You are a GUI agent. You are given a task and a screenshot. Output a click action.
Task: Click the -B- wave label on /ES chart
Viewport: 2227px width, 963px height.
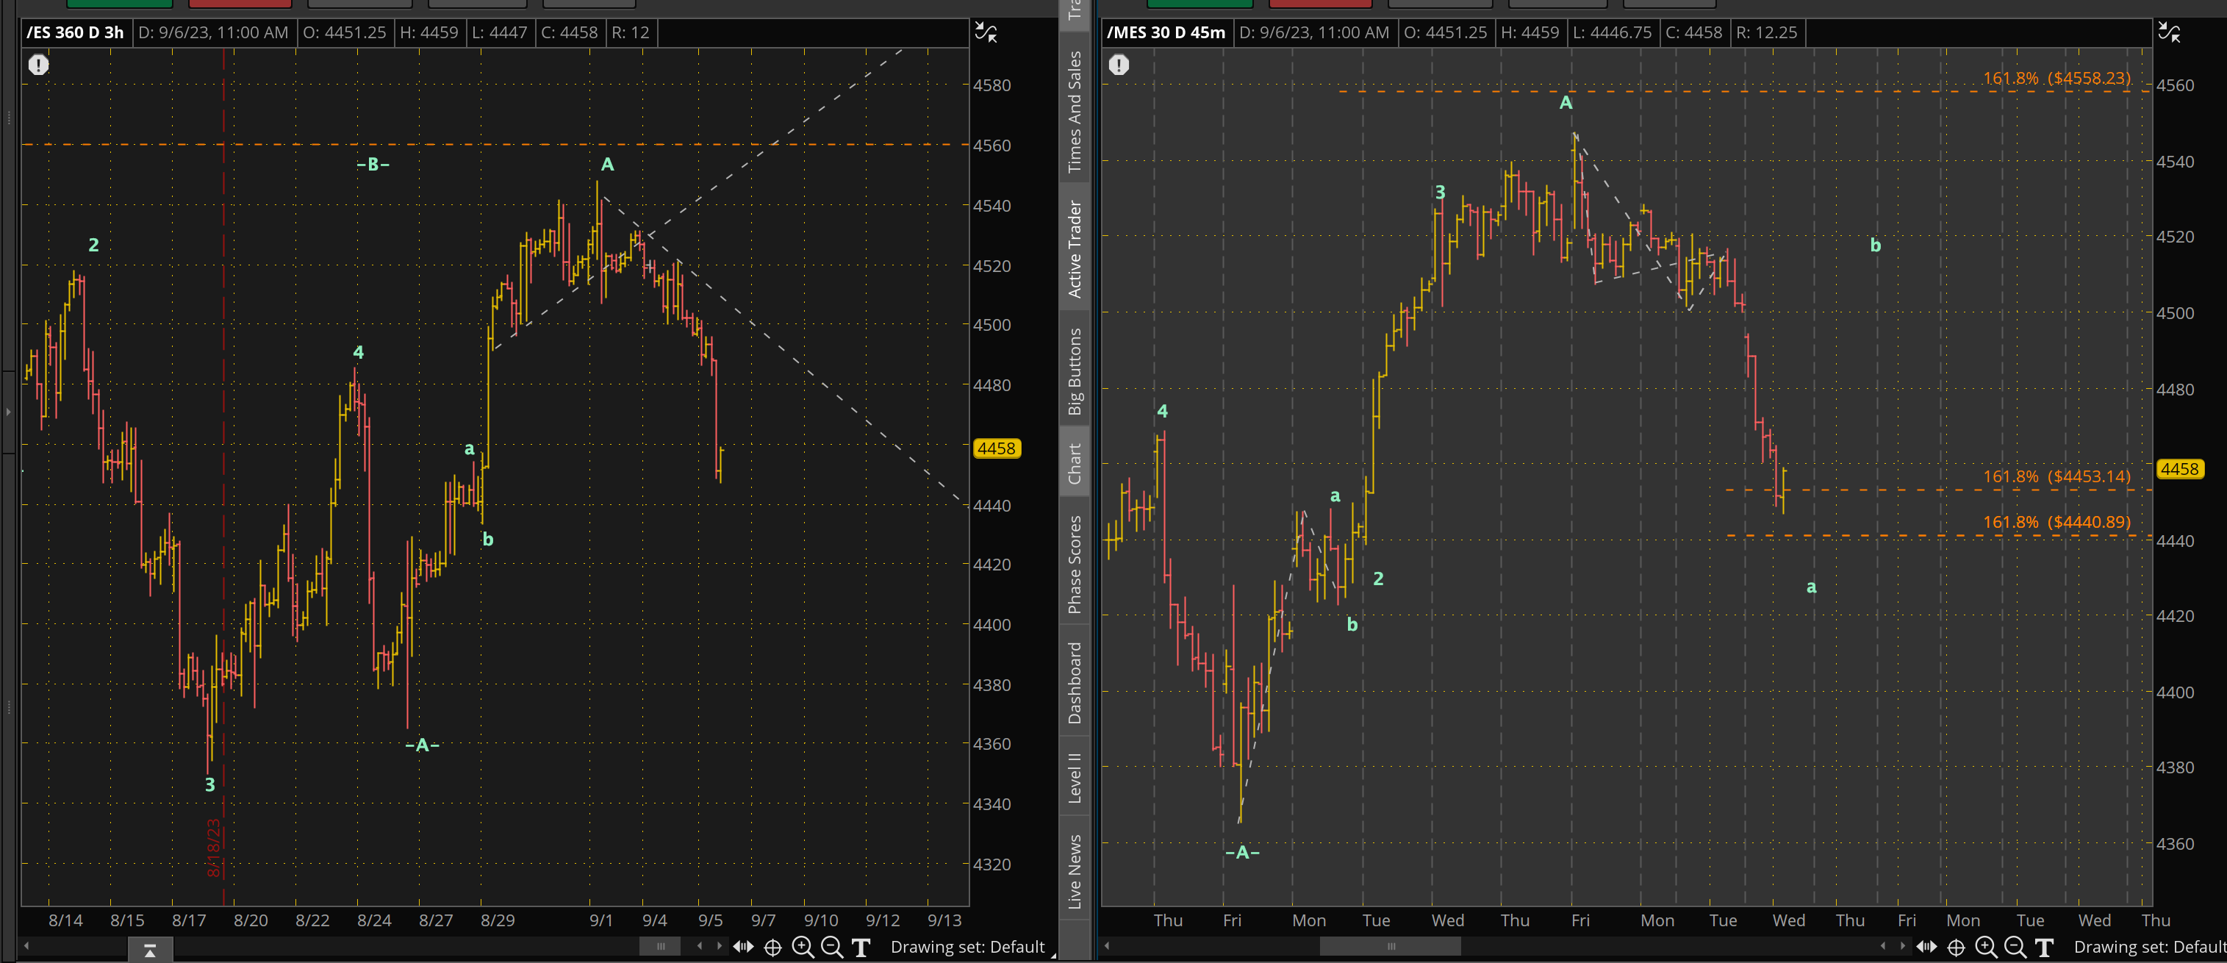(373, 164)
